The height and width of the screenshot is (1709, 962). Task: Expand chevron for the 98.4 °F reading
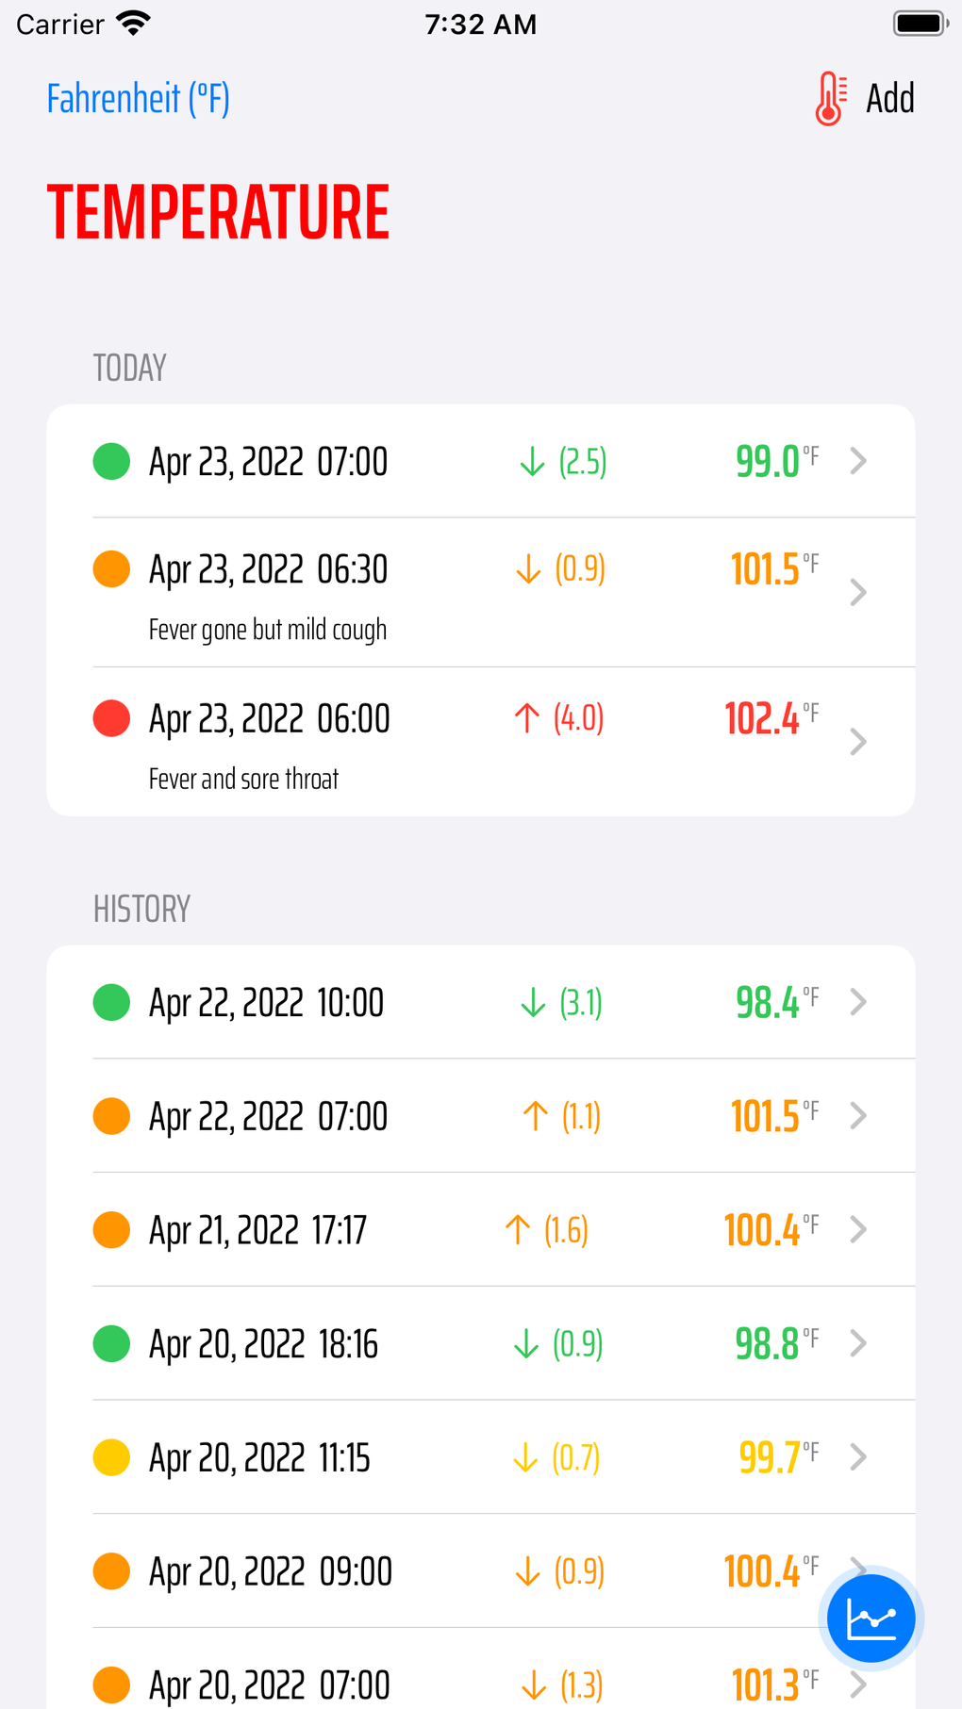858,1002
